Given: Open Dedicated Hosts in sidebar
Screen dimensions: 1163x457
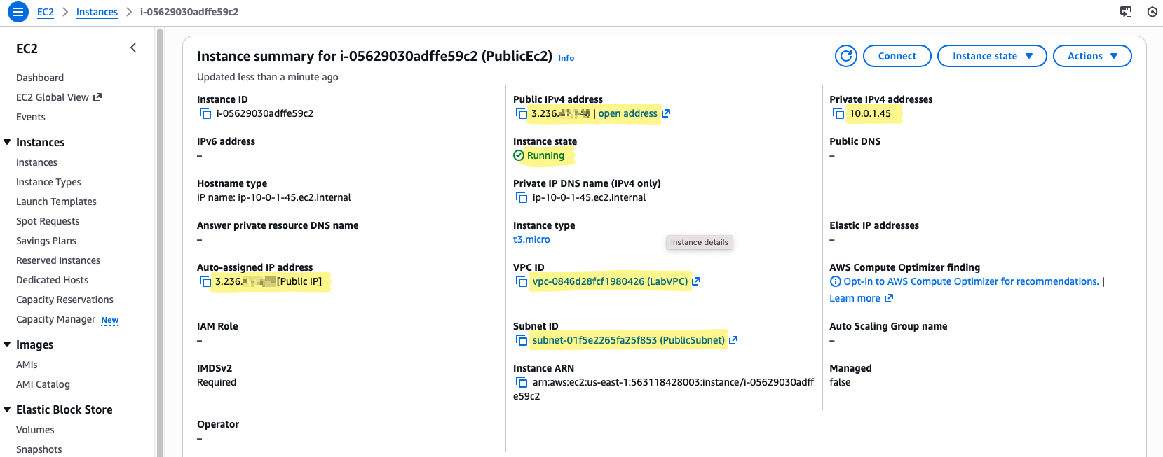Looking at the screenshot, I should 52,280.
